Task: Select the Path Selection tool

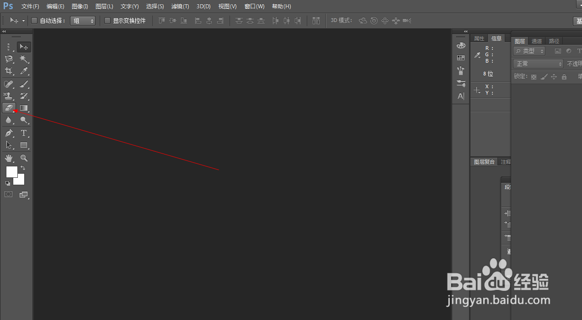Action: point(8,145)
